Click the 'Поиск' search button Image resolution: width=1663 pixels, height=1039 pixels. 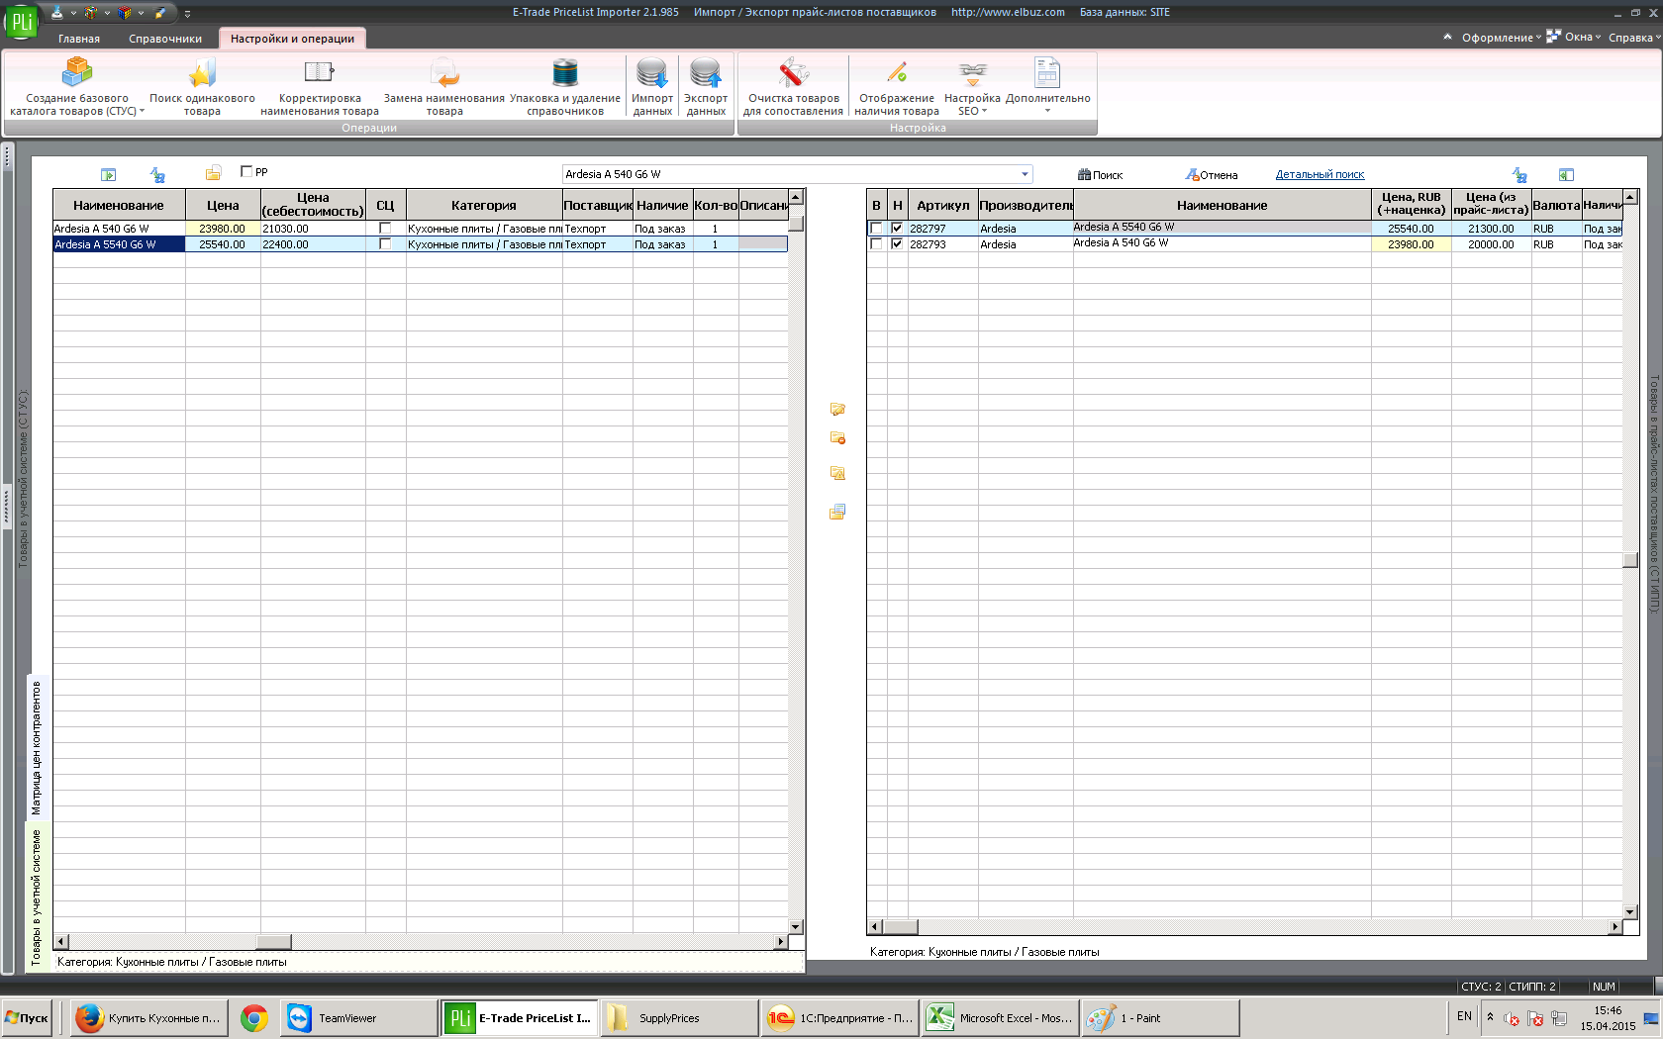tap(1100, 175)
